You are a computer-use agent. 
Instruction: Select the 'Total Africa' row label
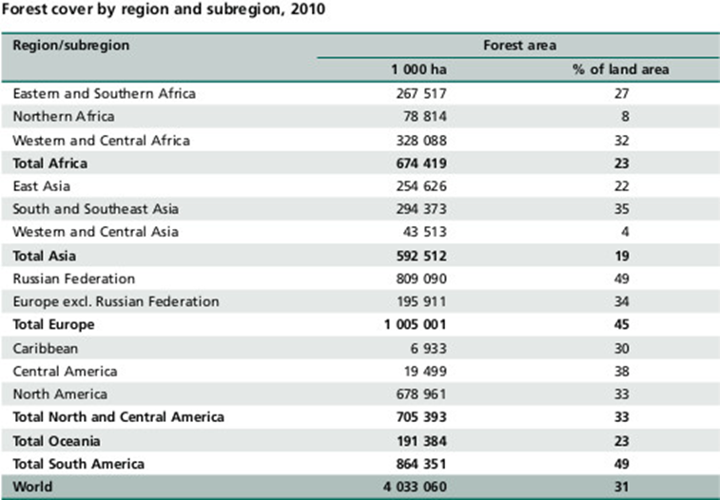(x=50, y=163)
